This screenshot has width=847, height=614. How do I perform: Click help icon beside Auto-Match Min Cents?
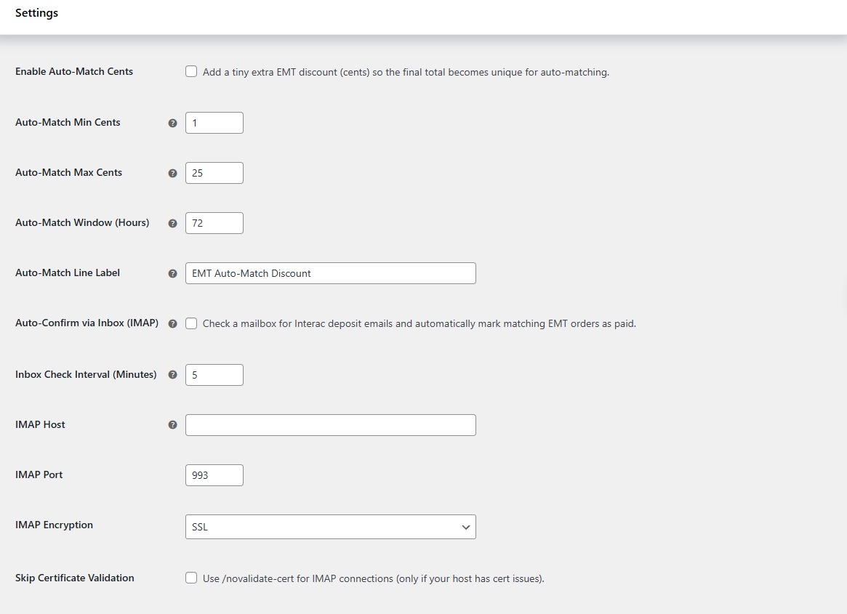click(172, 124)
